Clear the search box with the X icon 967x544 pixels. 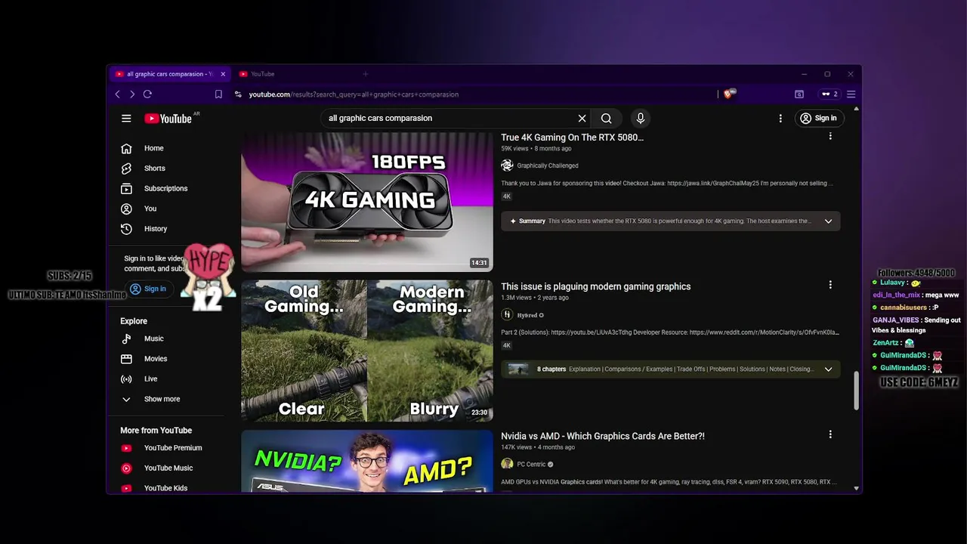click(582, 119)
